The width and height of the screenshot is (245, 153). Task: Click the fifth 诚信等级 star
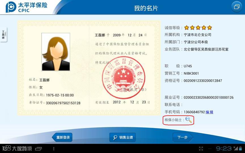point(210,28)
